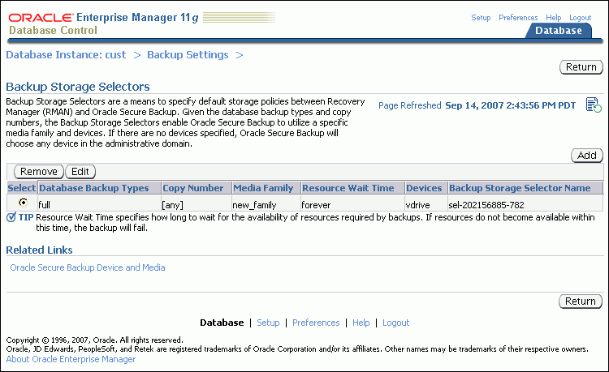
Task: Click the TIP checkmark icon
Action: pyautogui.click(x=11, y=217)
